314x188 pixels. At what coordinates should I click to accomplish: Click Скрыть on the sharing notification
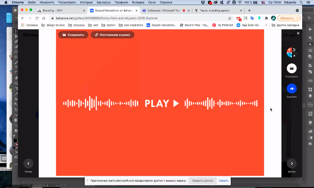[224, 180]
